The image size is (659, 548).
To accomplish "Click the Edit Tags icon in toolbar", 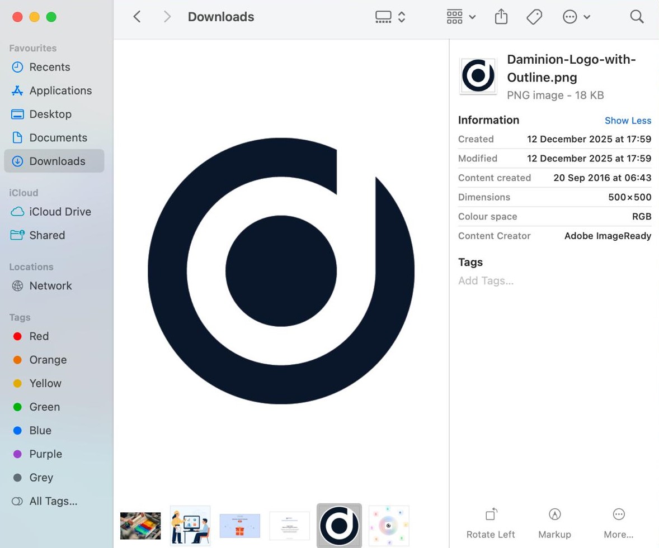I will click(534, 17).
